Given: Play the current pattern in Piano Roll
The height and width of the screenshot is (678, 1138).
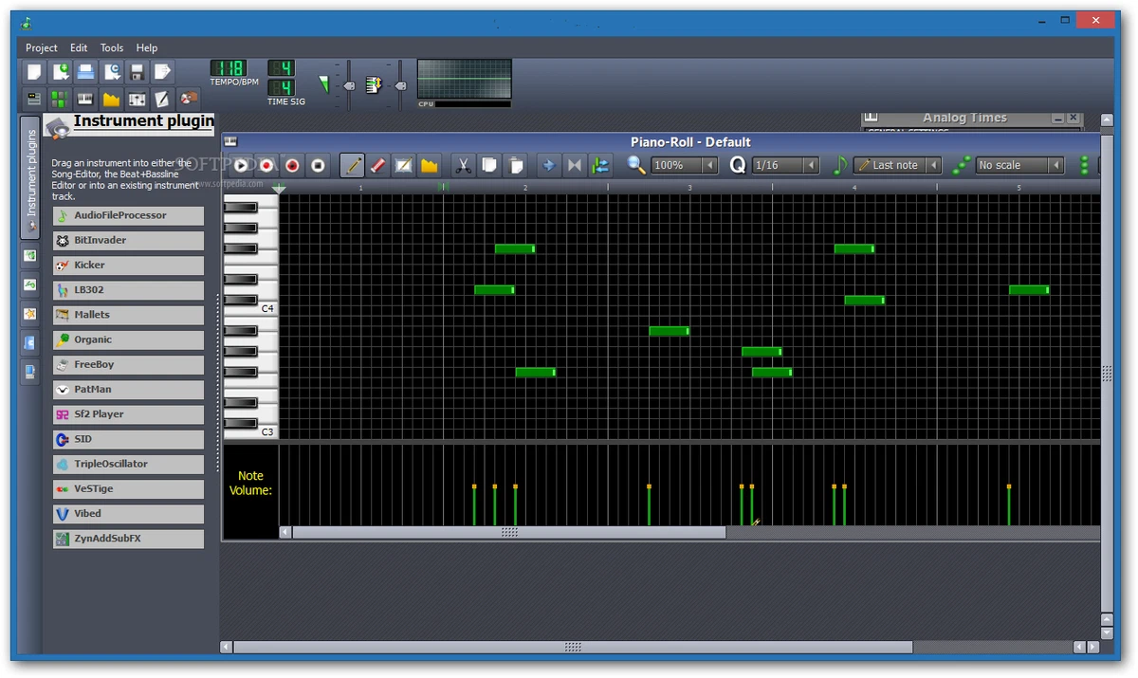Looking at the screenshot, I should tap(240, 165).
